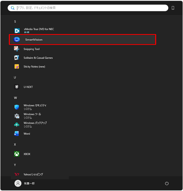Screen dimensions: 183x191
Task: Open the power button menu
Action: tap(167, 183)
